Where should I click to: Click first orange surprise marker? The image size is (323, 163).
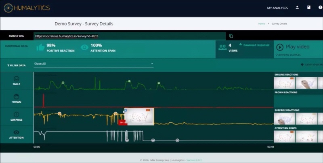click(59, 113)
